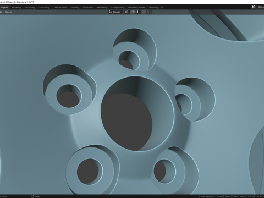Screen dimensions: 264x198
Task: Toggle proportional editing button
Action: click(144, 12)
